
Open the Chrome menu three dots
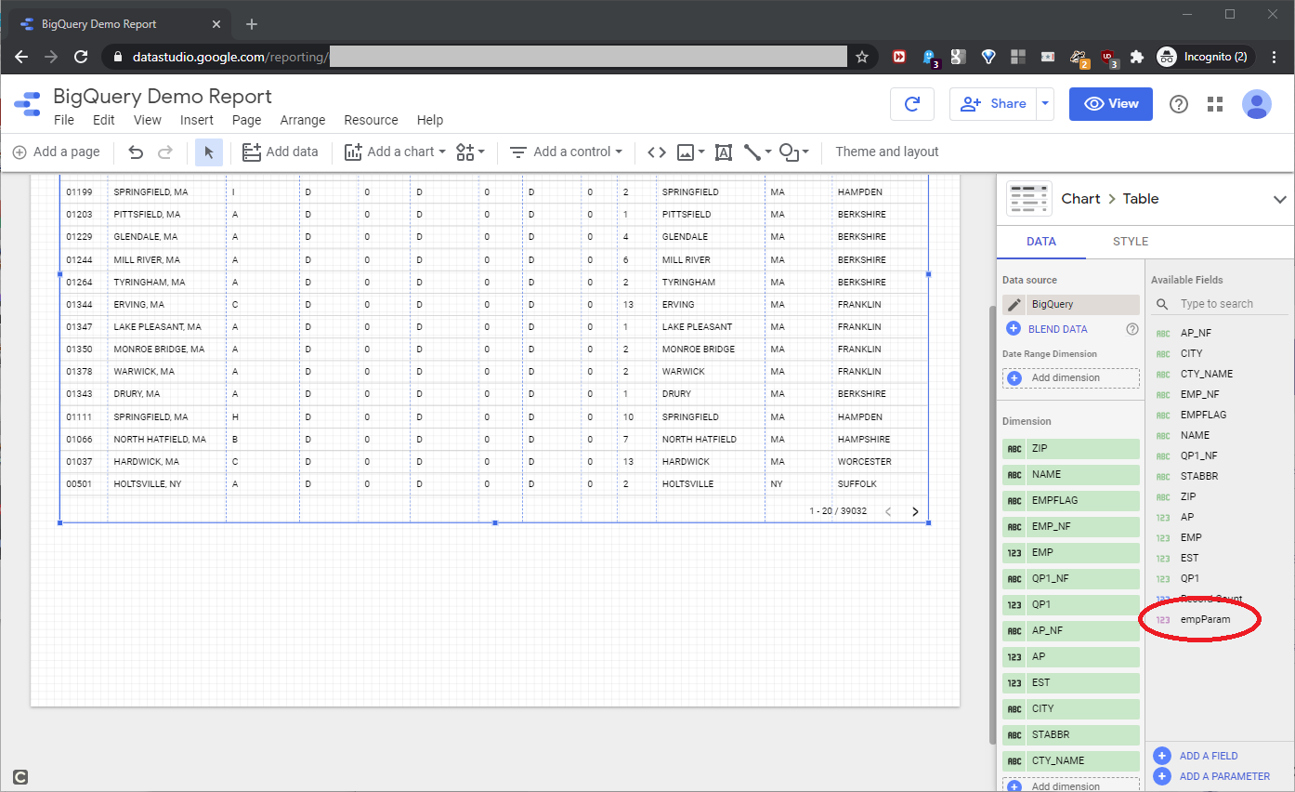[x=1273, y=57]
